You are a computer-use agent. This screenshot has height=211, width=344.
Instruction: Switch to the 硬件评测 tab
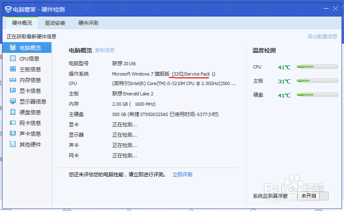point(88,23)
